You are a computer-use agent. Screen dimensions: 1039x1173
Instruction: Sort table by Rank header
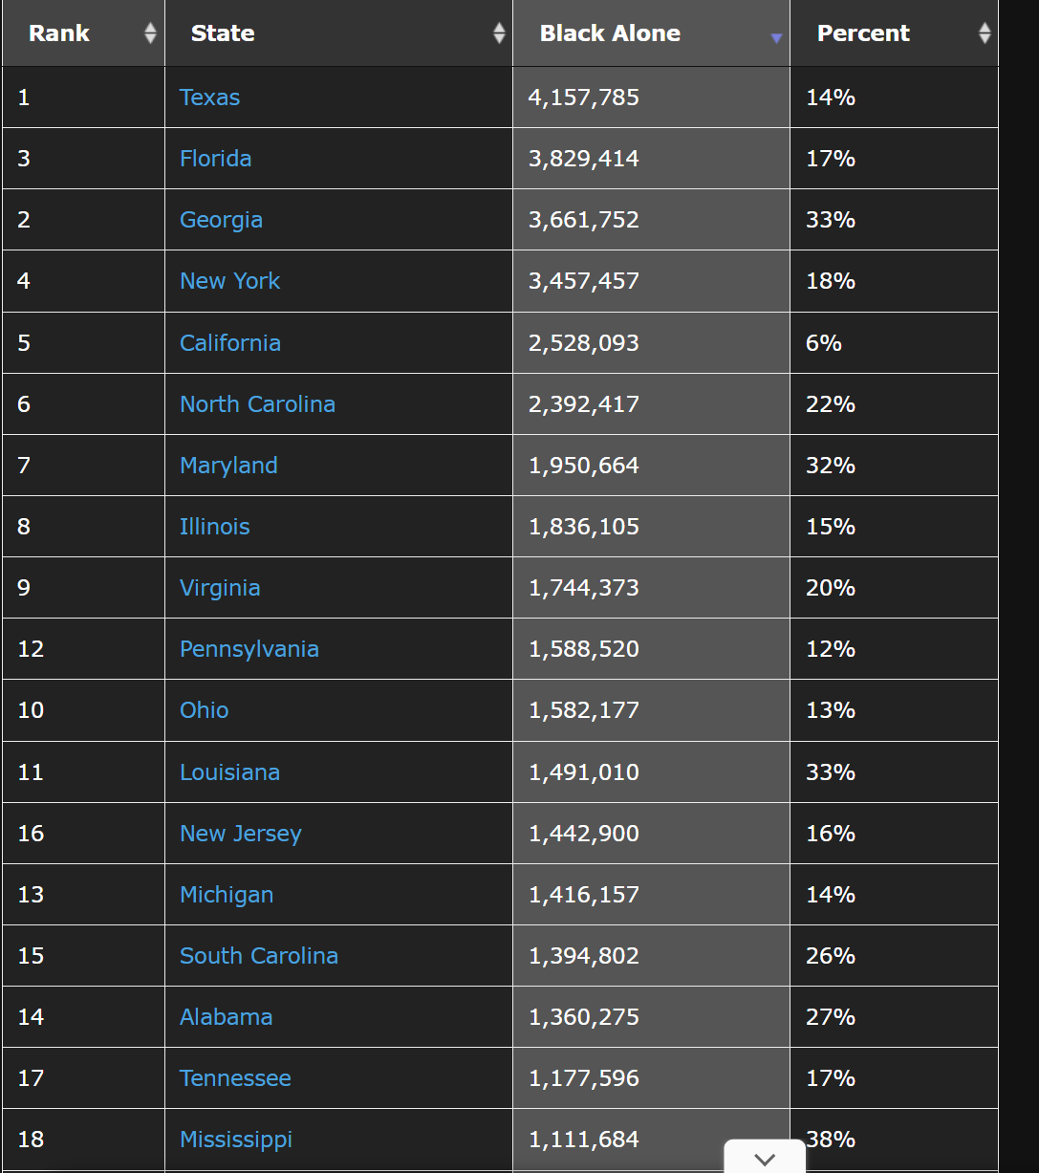click(x=59, y=33)
